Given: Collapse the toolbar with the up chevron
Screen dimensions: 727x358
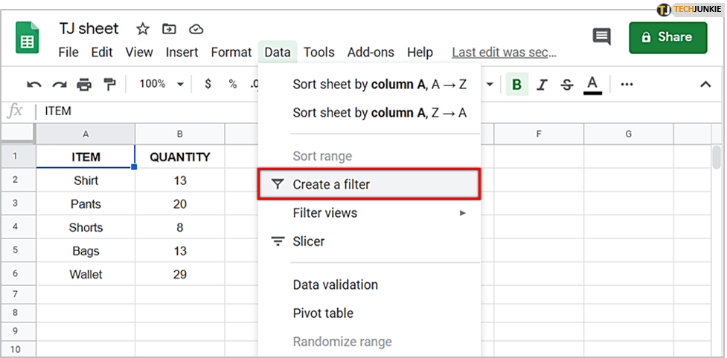Looking at the screenshot, I should click(705, 85).
